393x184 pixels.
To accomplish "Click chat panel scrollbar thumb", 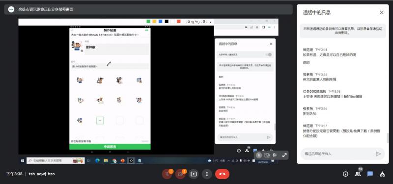I will (x=388, y=138).
